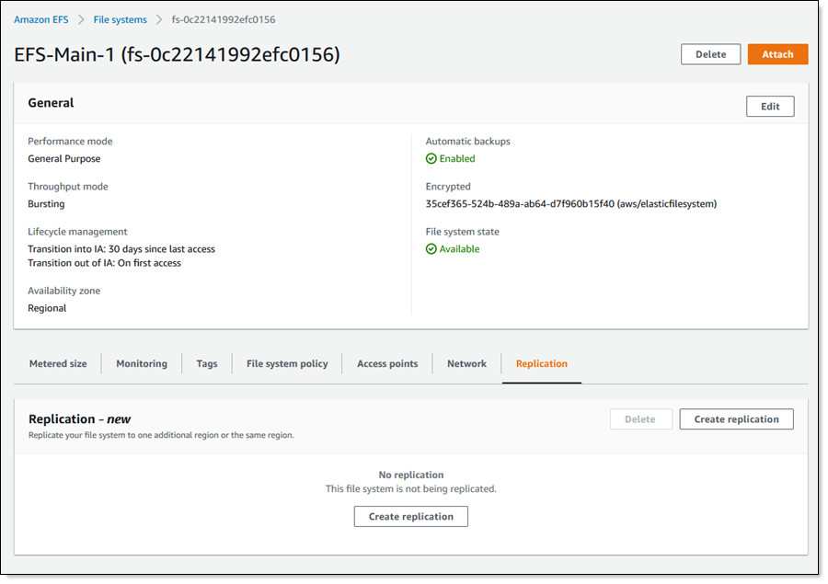Open the Access points tab
The width and height of the screenshot is (828, 584).
click(387, 363)
